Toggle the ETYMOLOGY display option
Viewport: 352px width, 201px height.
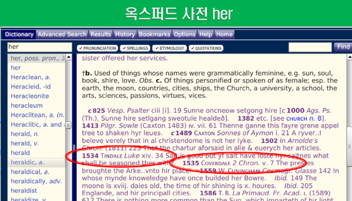pos(169,48)
